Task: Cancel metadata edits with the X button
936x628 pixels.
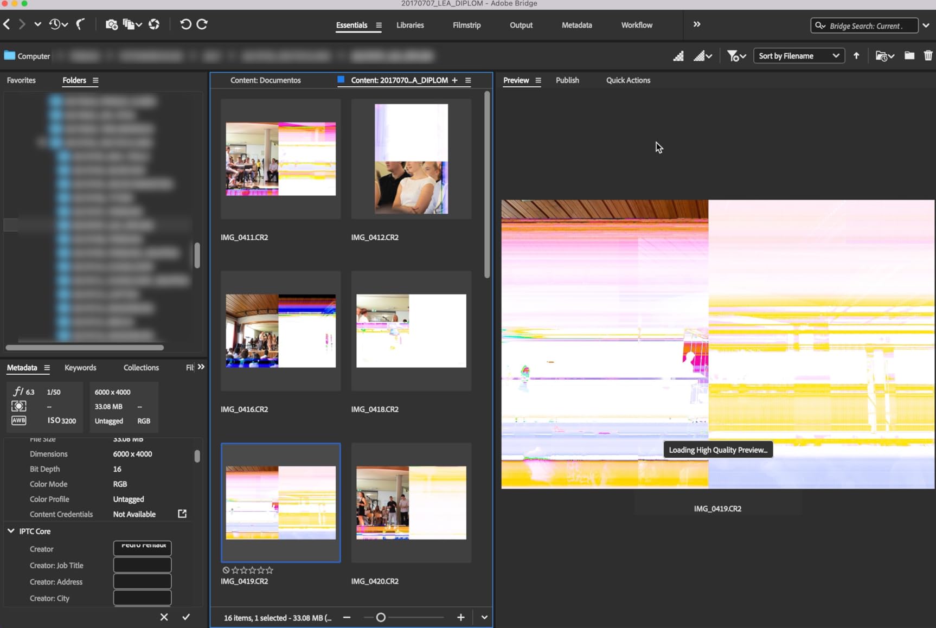Action: pyautogui.click(x=164, y=617)
